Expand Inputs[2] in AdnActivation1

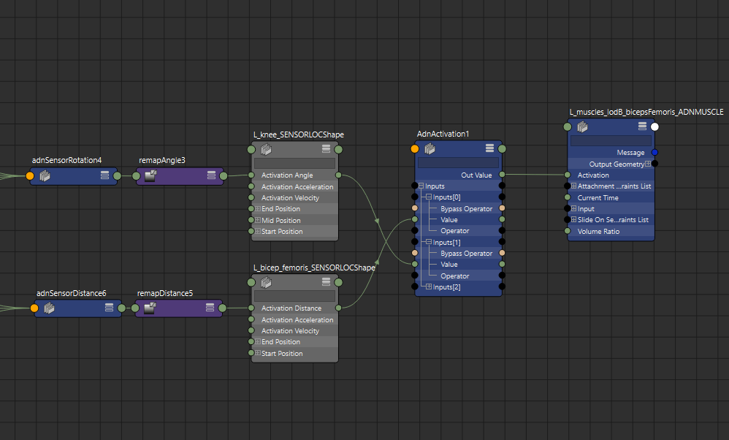pyautogui.click(x=429, y=287)
